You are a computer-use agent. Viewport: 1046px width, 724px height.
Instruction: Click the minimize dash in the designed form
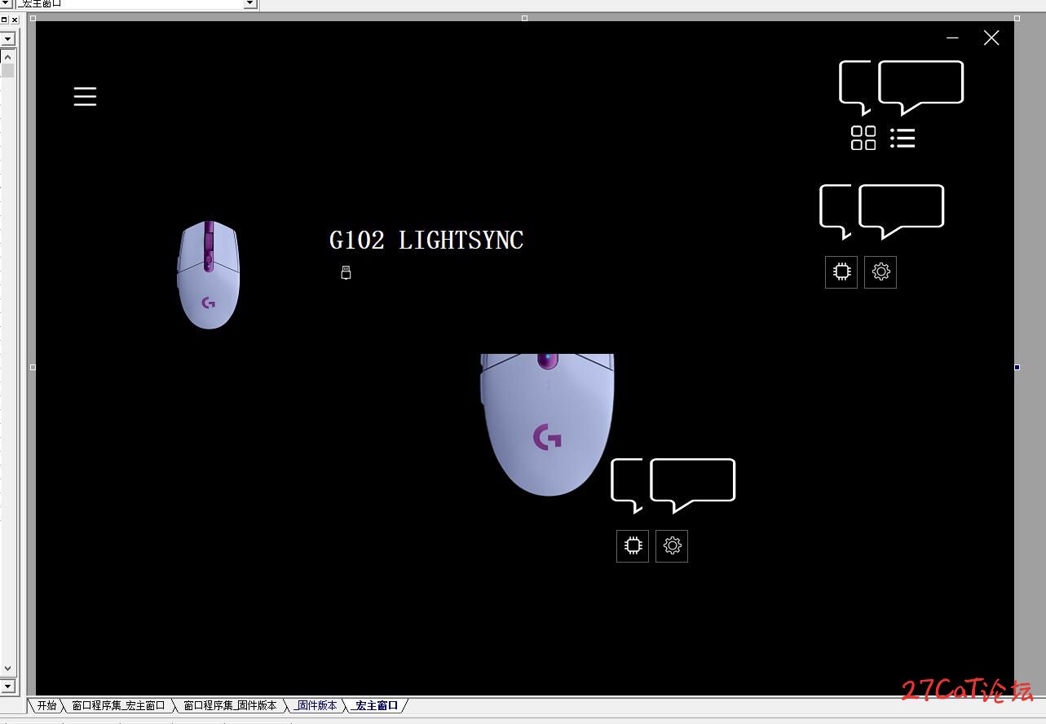point(952,38)
